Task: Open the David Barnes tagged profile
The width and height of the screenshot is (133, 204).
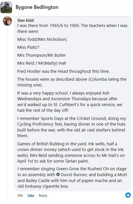Action: [74, 174]
